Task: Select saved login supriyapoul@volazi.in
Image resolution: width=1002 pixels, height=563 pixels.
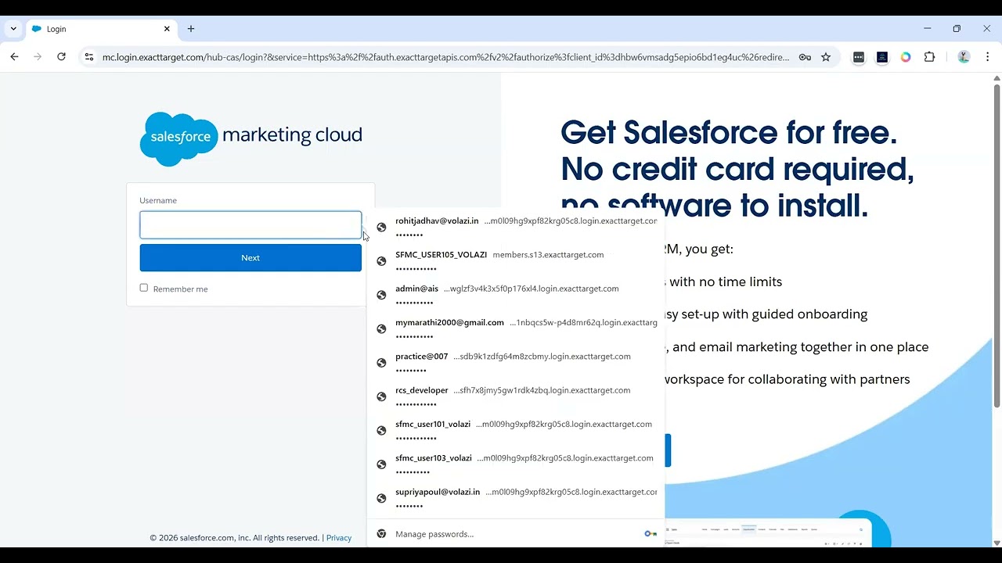Action: pos(516,498)
